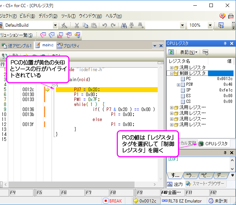Click the Cut scissors icon in toolbar
Image resolution: width=236 pixels, height=205 pixels.
coord(77,25)
